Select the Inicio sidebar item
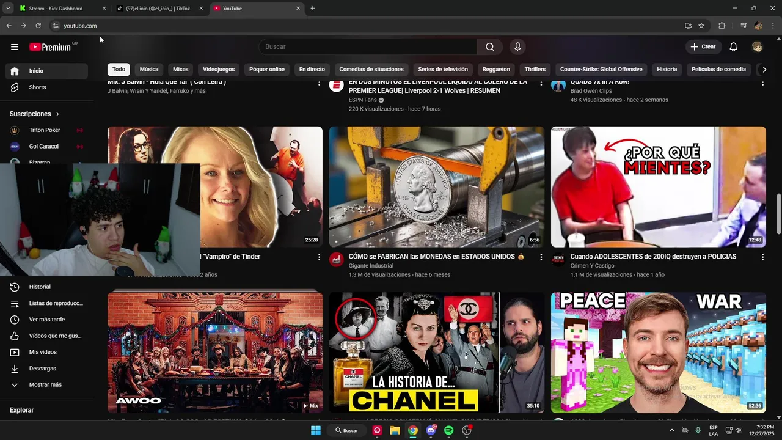The width and height of the screenshot is (782, 440). 46,71
